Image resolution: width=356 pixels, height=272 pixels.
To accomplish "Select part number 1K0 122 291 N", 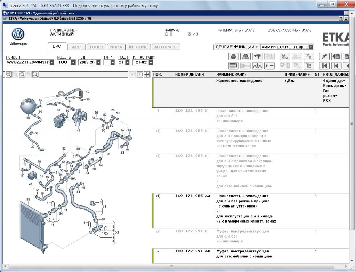I will pyautogui.click(x=192, y=231).
